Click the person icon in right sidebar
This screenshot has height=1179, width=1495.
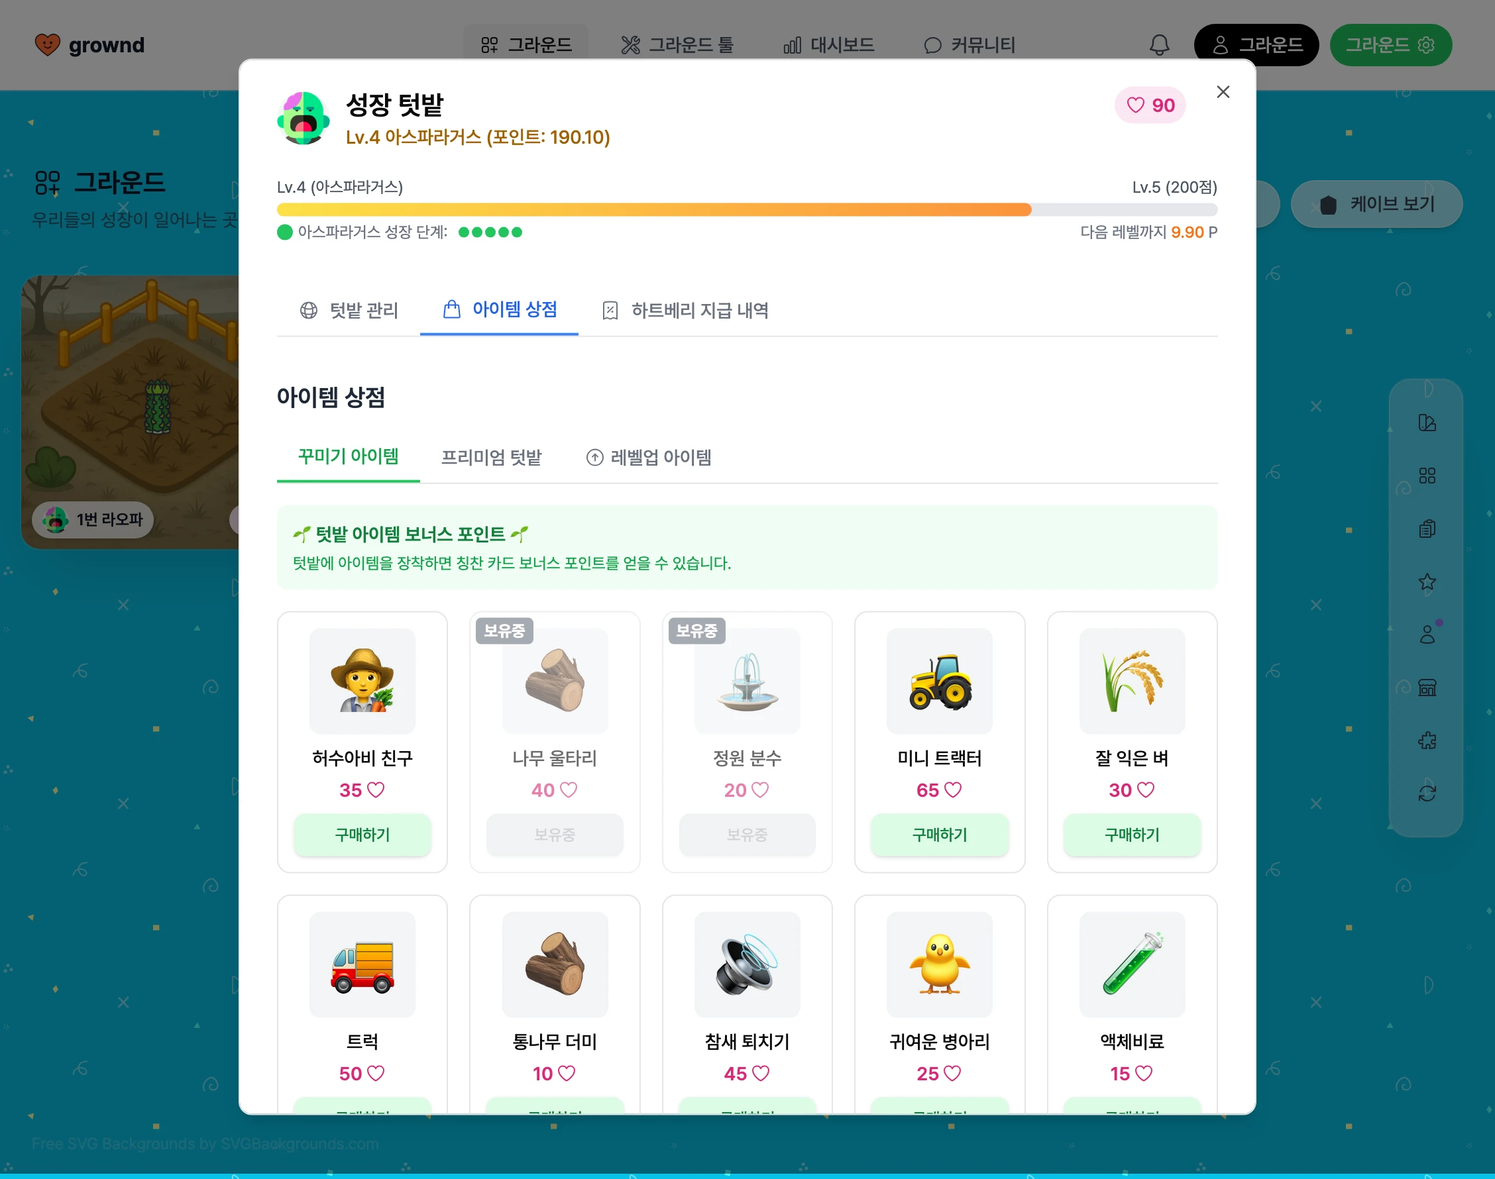point(1427,635)
